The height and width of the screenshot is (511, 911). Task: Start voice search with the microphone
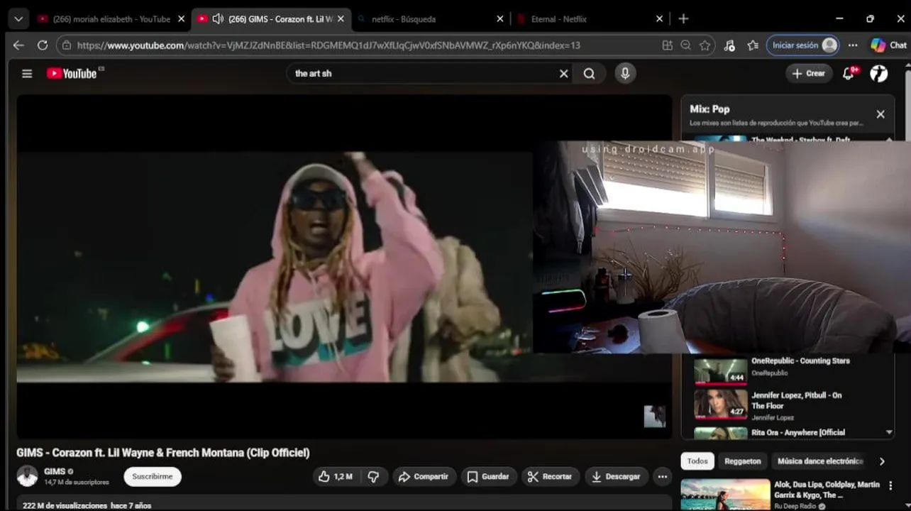click(x=625, y=73)
